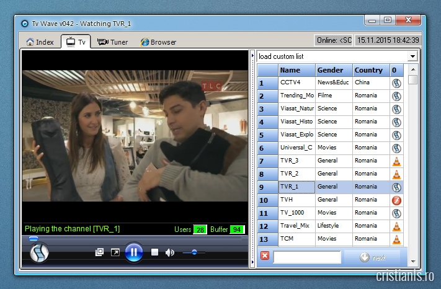The height and width of the screenshot is (289, 441).
Task: Click the Users count value 28
Action: [200, 229]
